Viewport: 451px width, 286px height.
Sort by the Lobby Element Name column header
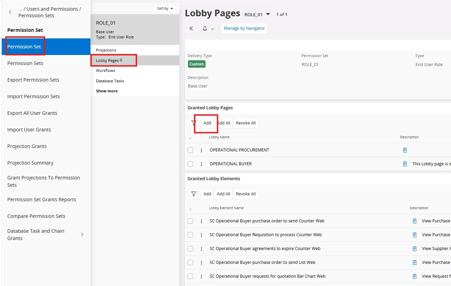[x=226, y=208]
